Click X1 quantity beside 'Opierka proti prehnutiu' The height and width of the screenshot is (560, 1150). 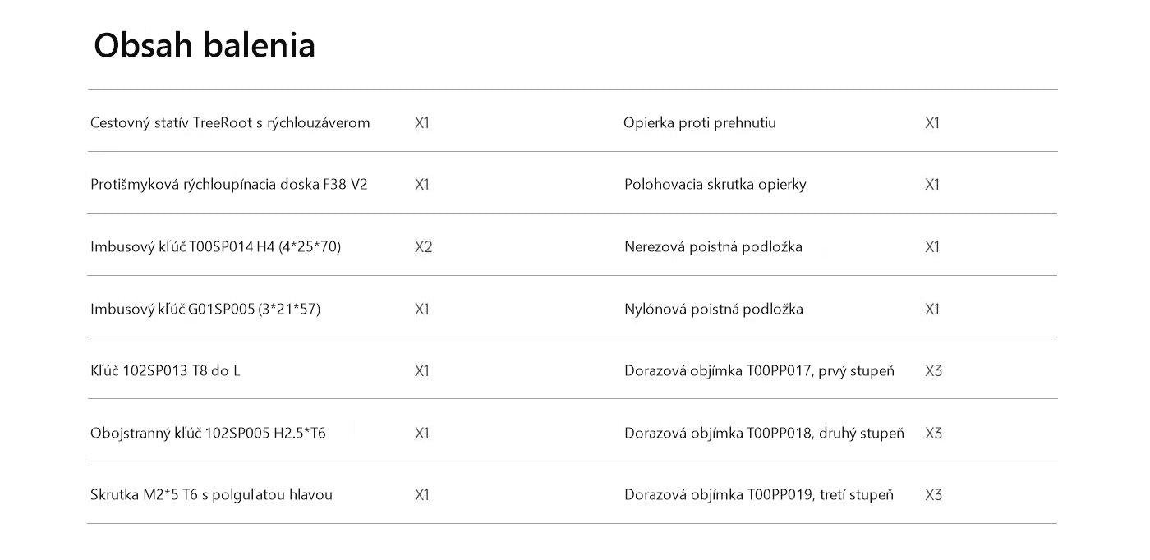[932, 123]
